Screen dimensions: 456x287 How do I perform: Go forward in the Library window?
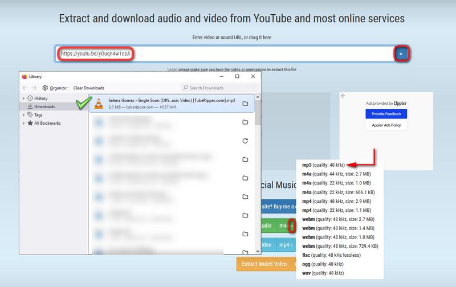tap(34, 88)
